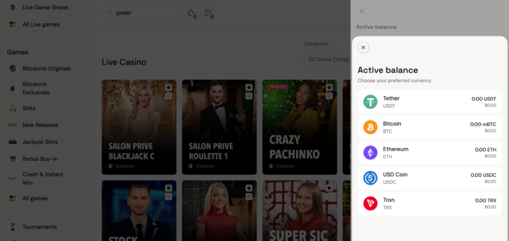Open Bitcasino Exclusives section
509x241 pixels.
click(x=36, y=88)
